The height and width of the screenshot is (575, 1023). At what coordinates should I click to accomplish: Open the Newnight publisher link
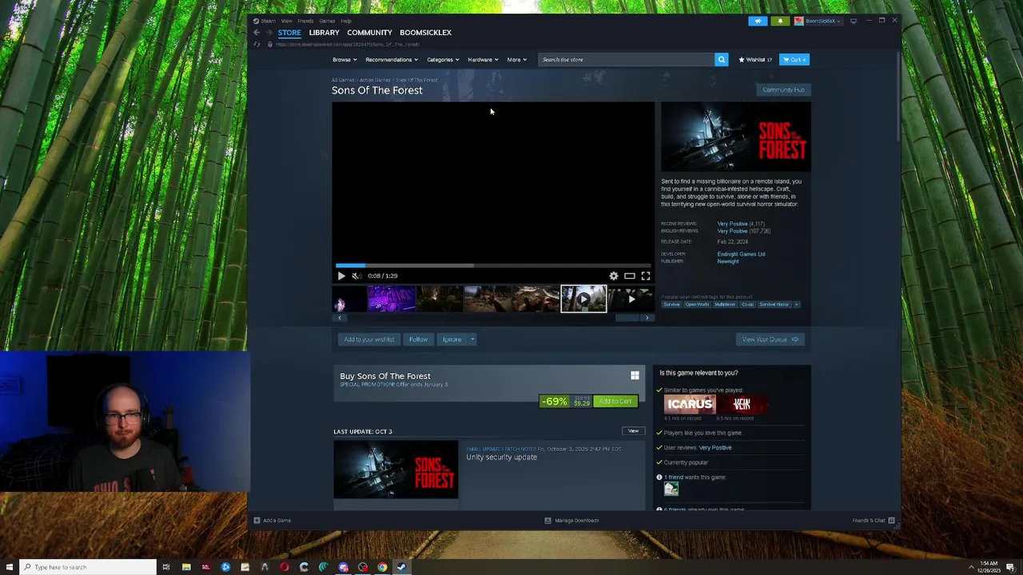tap(728, 261)
